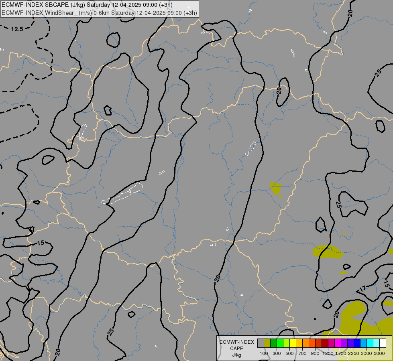
Task: Click the legend value 5000
Action: pyautogui.click(x=379, y=353)
